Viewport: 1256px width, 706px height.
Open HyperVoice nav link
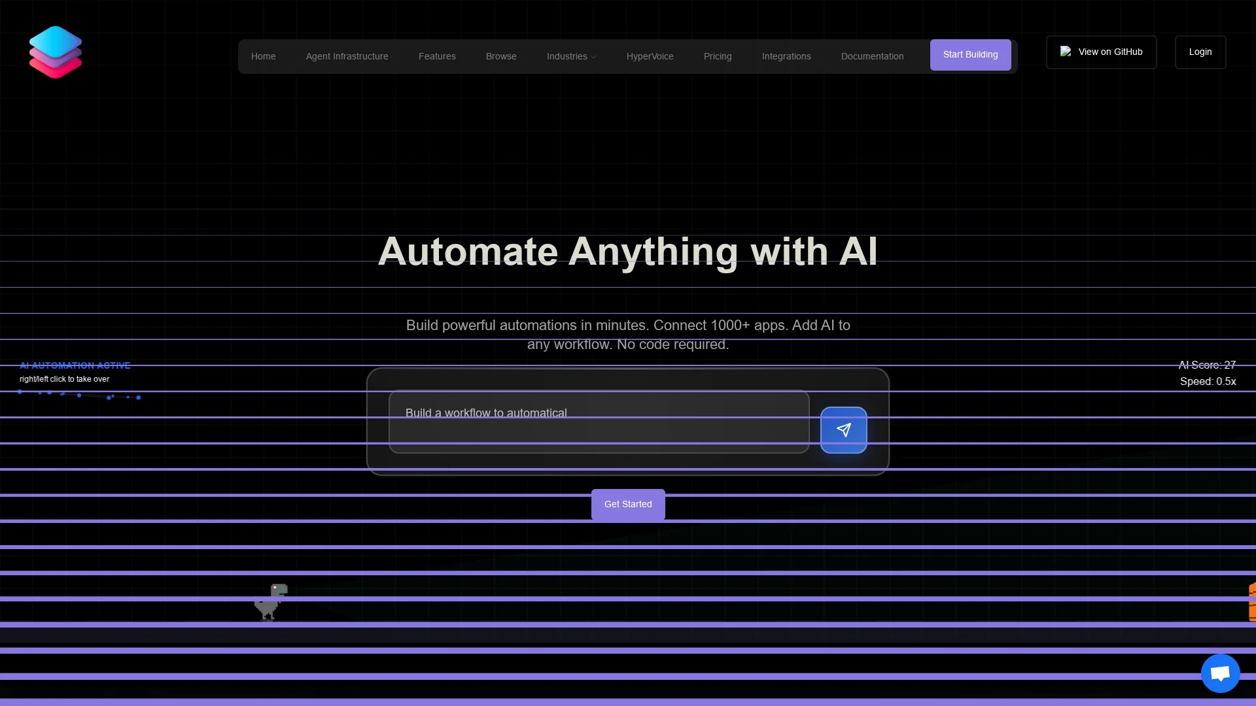(650, 56)
